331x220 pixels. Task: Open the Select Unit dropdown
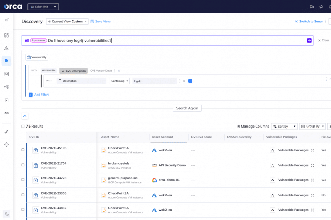tap(43, 7)
